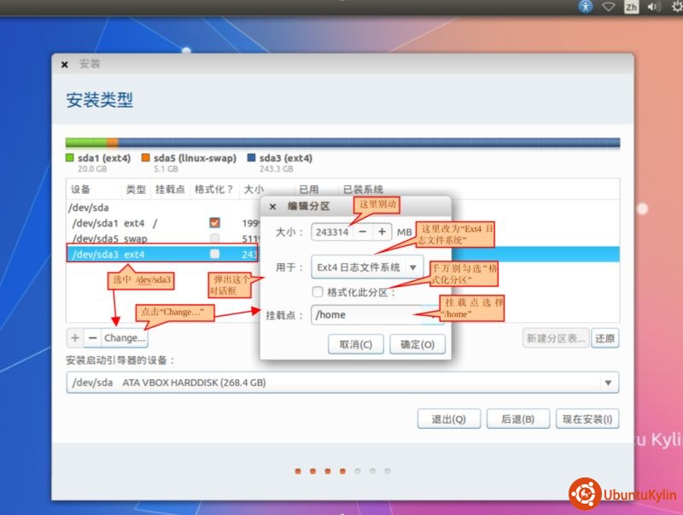This screenshot has height=515, width=683.
Task: Close the 编辑分区 dialog with the X
Action: 273,207
